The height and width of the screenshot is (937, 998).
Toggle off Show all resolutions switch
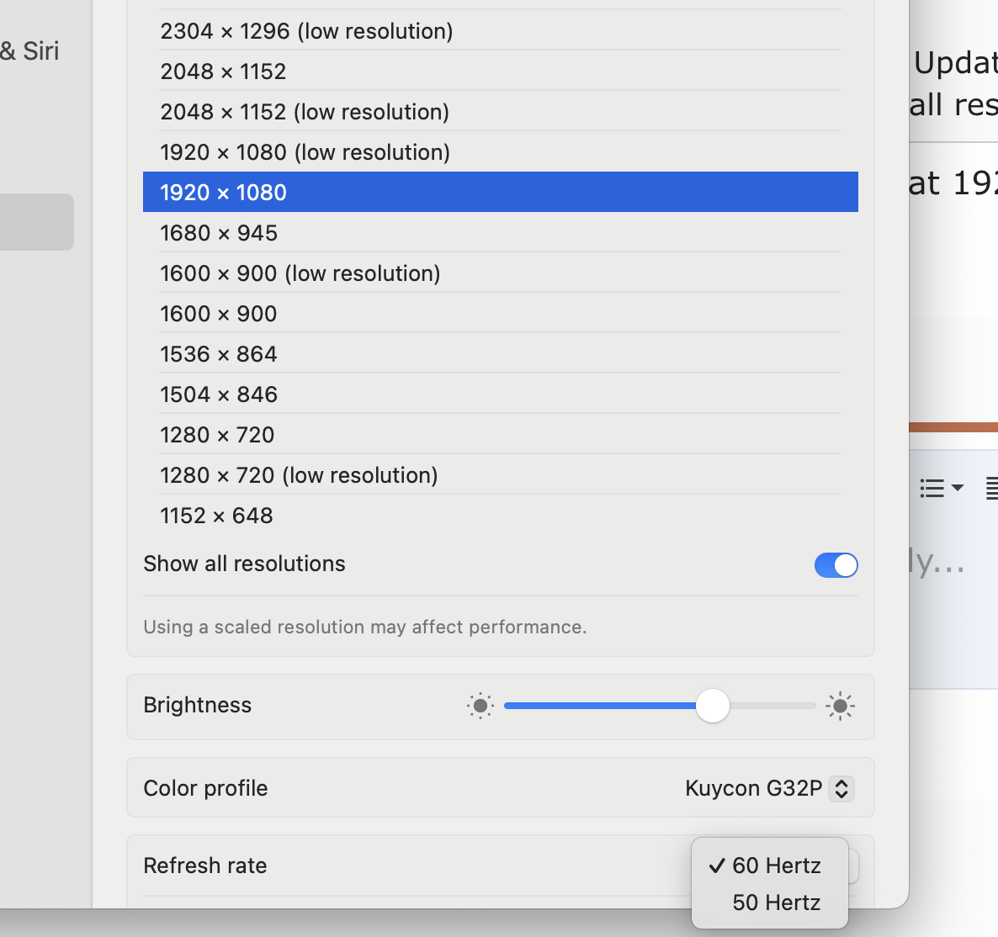pos(836,565)
